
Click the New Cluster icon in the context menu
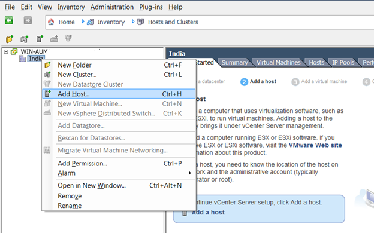[47, 75]
